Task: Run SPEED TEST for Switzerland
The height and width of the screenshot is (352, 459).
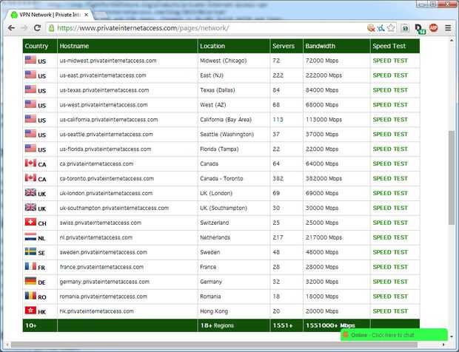Action: point(390,223)
